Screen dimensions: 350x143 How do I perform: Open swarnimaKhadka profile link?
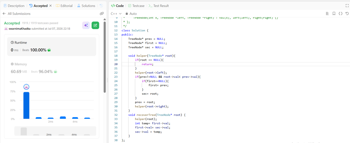click(x=20, y=29)
